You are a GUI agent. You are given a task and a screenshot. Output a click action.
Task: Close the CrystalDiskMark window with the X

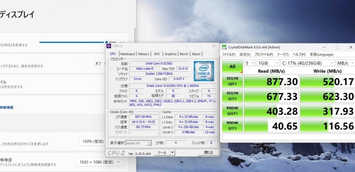click(350, 47)
